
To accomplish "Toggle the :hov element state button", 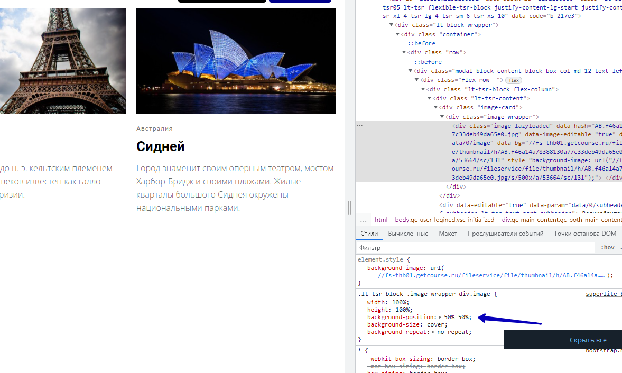I will 607,247.
